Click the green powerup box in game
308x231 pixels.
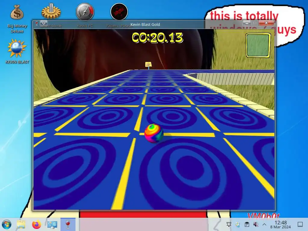pos(258,45)
